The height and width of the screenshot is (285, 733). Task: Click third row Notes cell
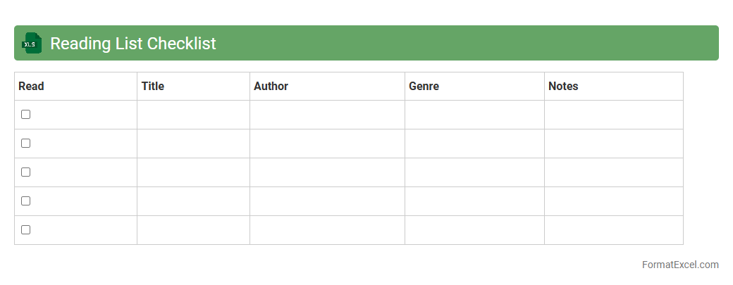tap(613, 172)
